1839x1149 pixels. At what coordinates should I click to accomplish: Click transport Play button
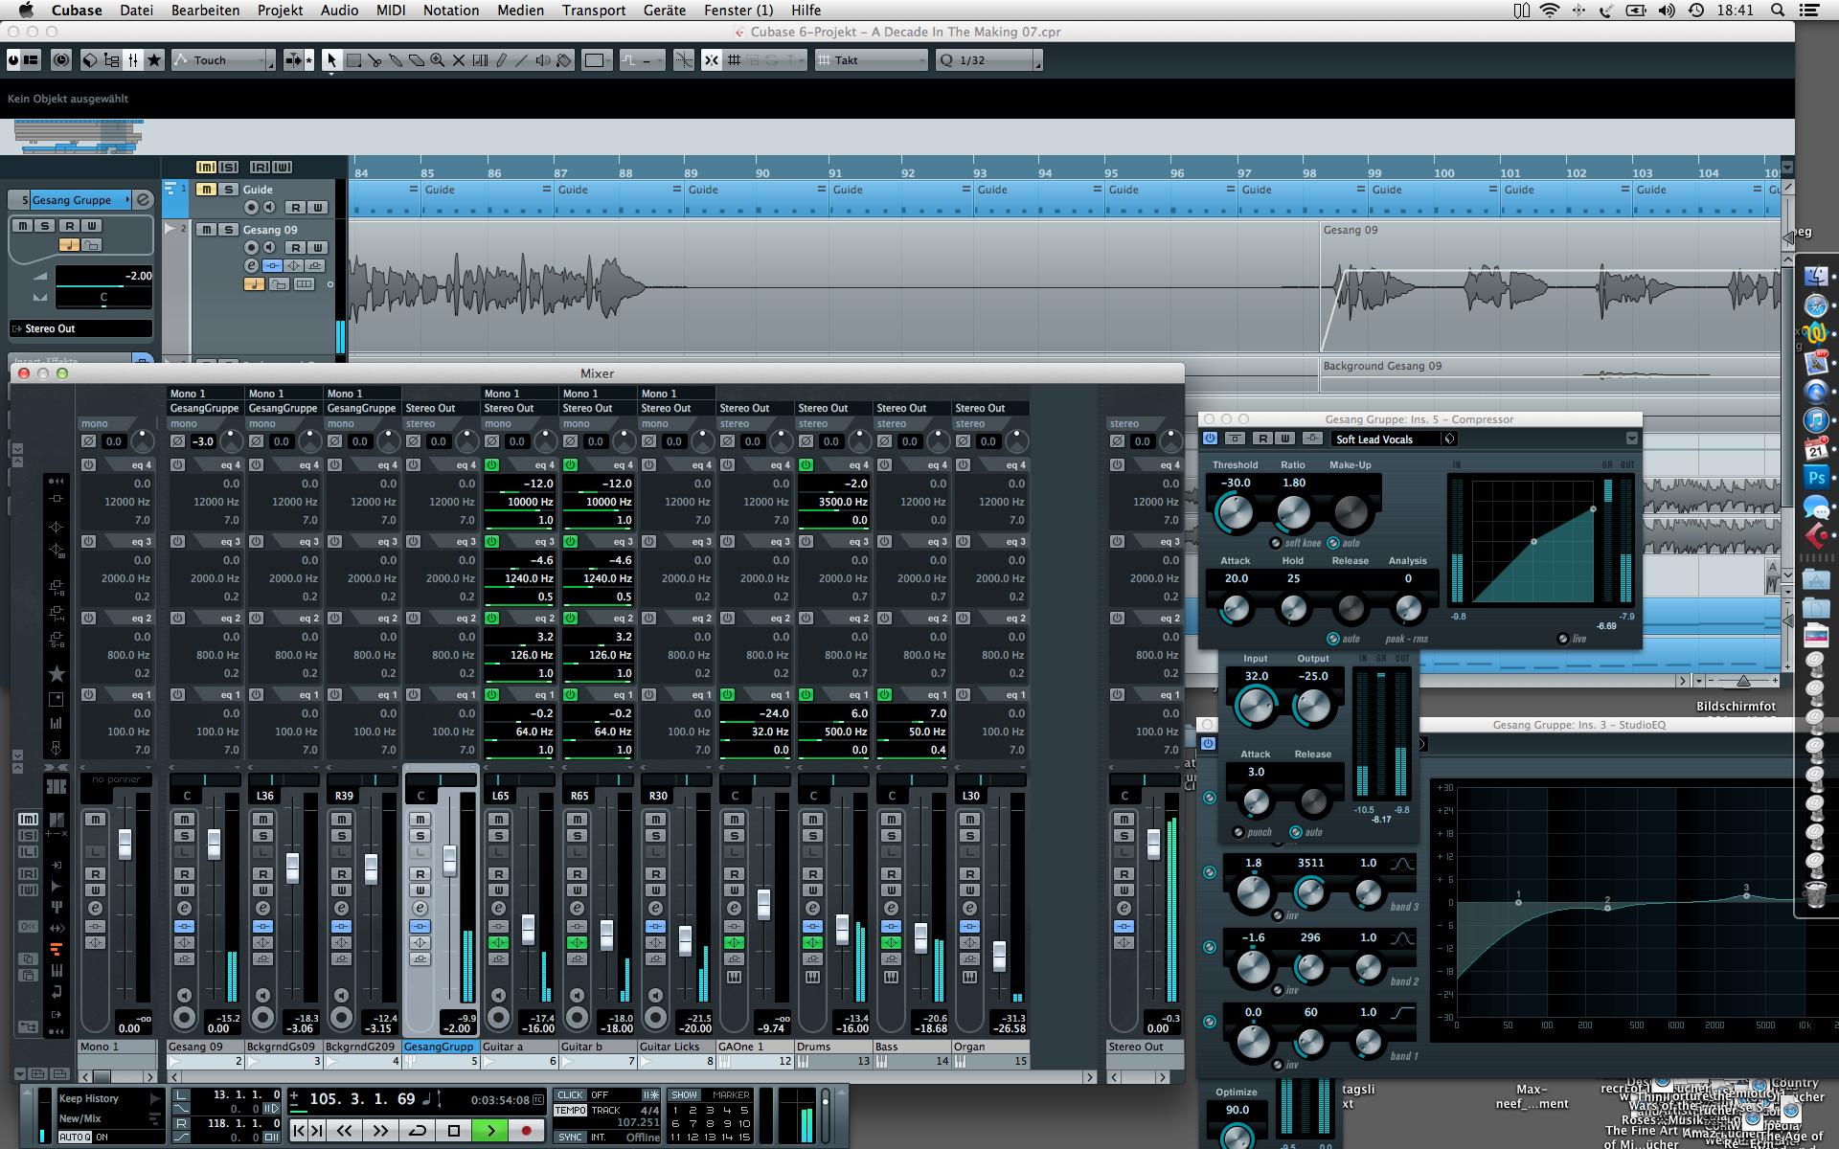[490, 1131]
